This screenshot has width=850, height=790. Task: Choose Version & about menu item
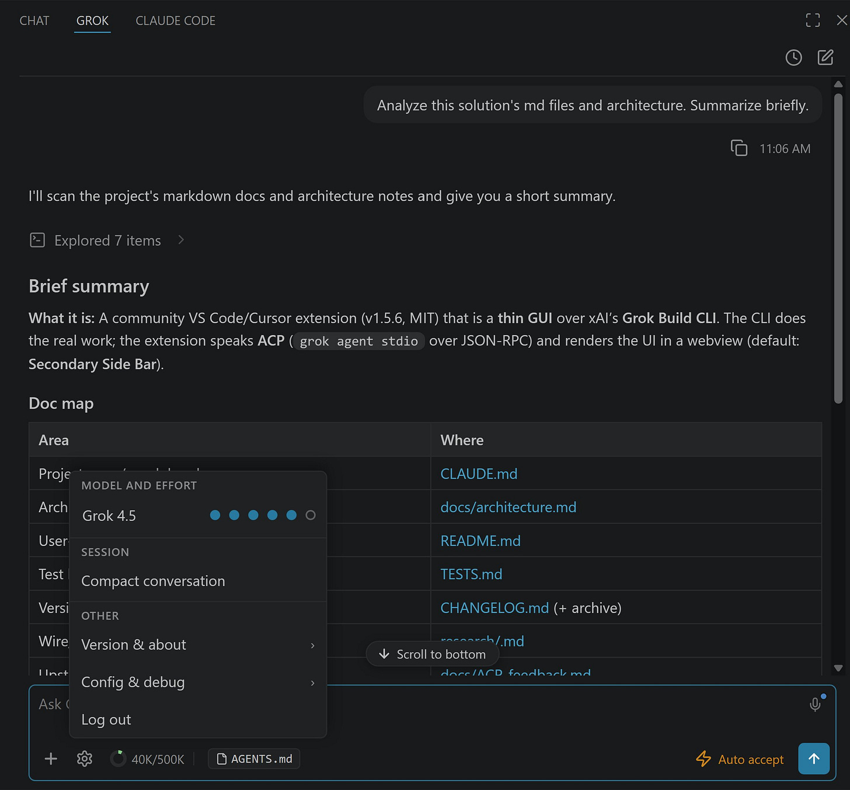[x=198, y=645]
